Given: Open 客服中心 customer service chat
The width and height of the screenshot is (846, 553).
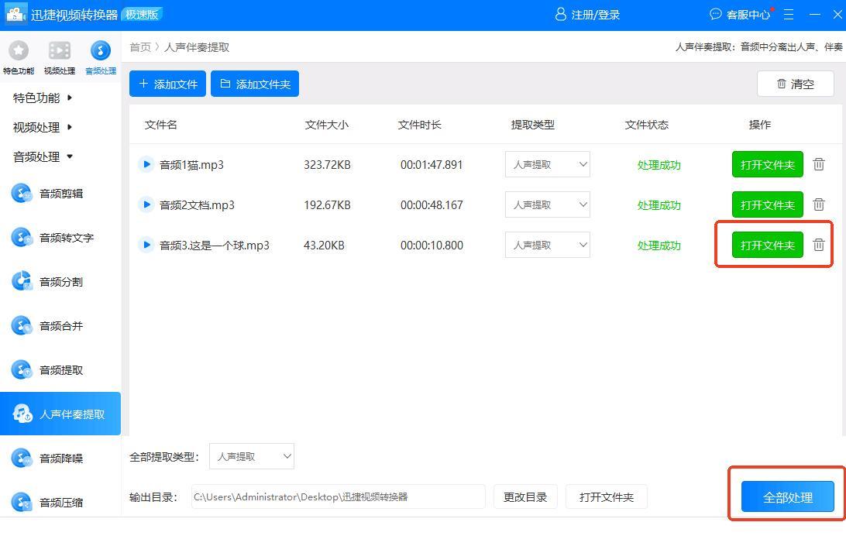Looking at the screenshot, I should pos(740,15).
